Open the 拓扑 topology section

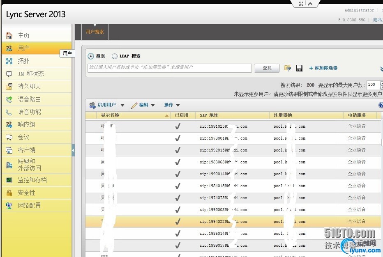pos(37,61)
